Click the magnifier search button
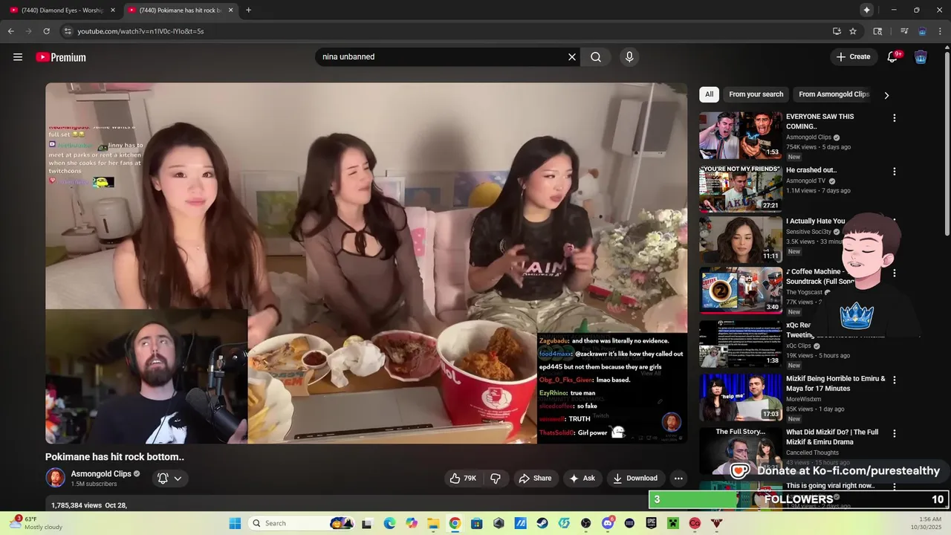The width and height of the screenshot is (951, 535). pyautogui.click(x=596, y=57)
